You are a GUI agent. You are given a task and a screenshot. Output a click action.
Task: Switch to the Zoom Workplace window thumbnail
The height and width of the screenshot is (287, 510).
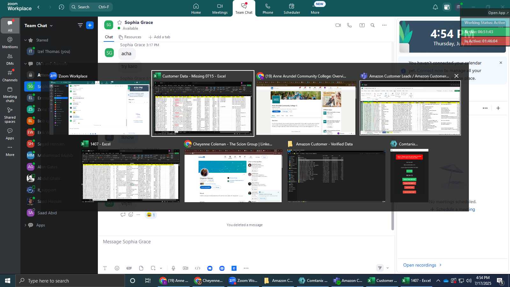(x=99, y=103)
